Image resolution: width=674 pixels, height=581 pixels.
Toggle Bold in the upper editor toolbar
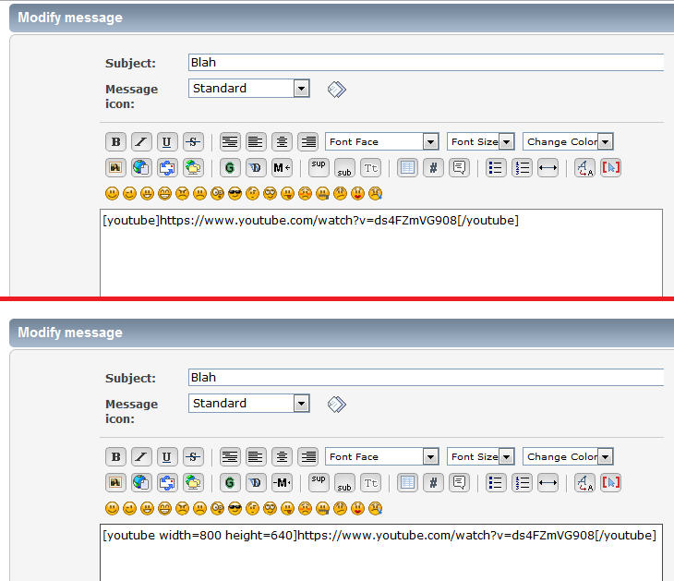pyautogui.click(x=115, y=142)
